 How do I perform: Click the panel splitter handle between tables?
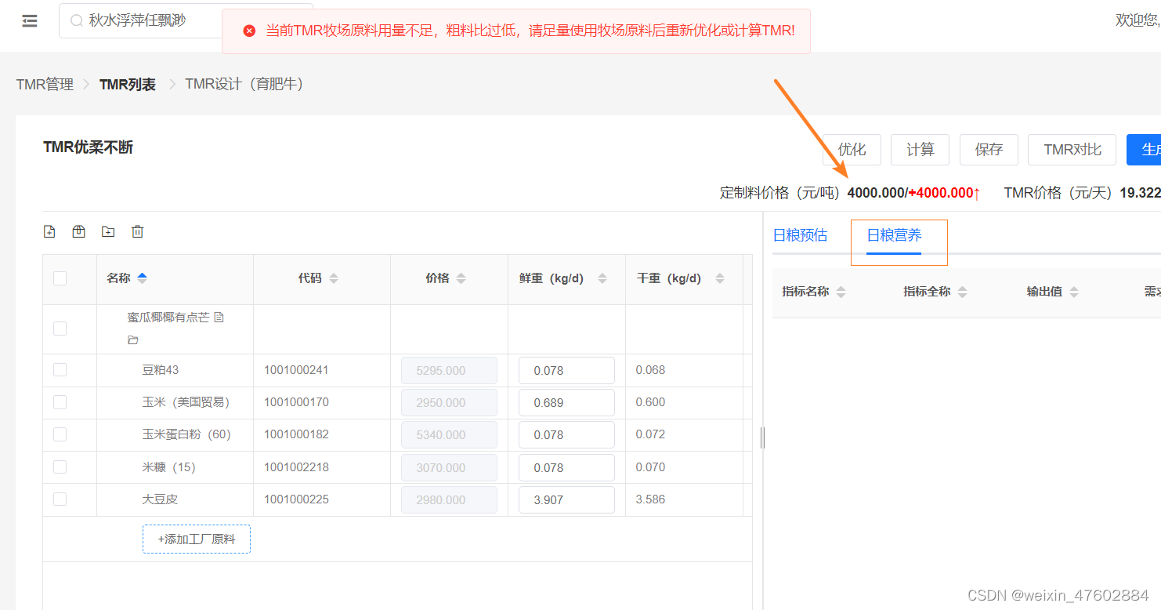point(762,438)
